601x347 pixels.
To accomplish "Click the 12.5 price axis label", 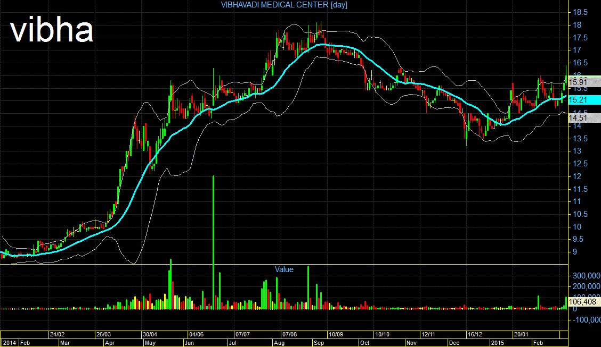I will [580, 164].
